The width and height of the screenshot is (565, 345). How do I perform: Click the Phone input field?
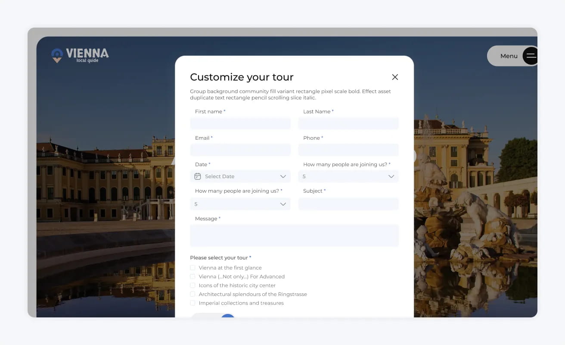click(x=348, y=150)
